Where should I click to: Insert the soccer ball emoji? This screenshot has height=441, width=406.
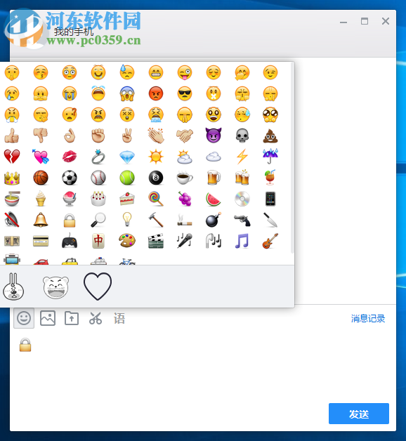tap(70, 178)
